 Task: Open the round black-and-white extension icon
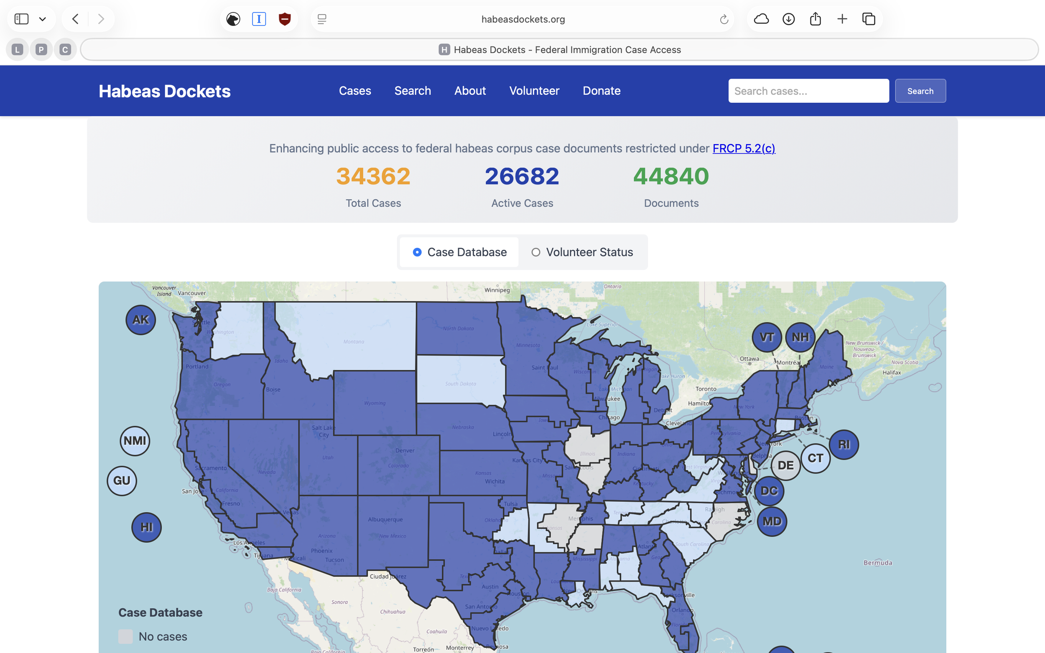tap(233, 19)
